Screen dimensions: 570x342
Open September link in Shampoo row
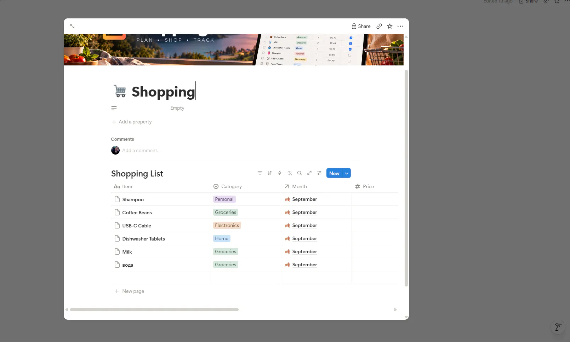pyautogui.click(x=304, y=199)
